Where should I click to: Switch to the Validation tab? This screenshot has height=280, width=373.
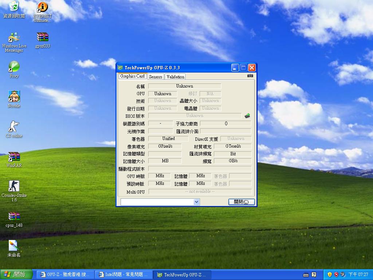pos(175,77)
